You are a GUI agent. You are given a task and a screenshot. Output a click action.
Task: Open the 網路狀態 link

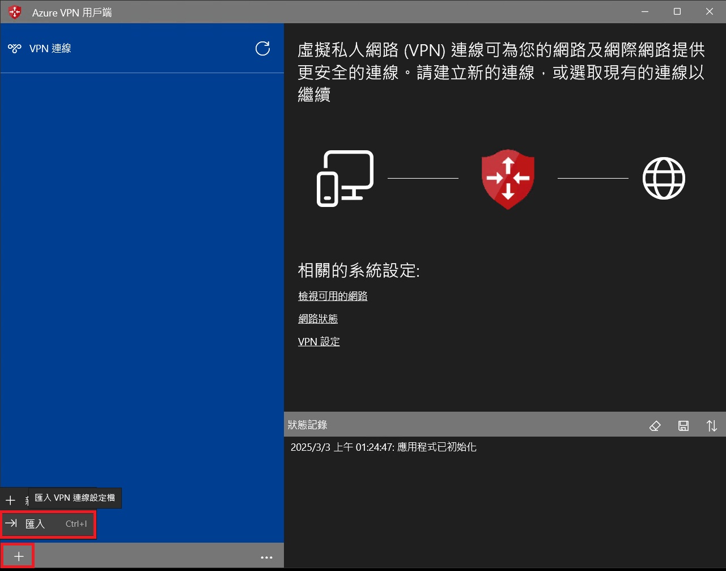318,319
